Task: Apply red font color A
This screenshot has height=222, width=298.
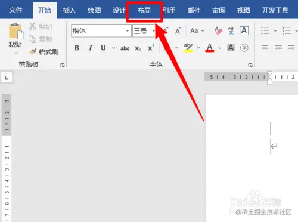Action: 210,48
